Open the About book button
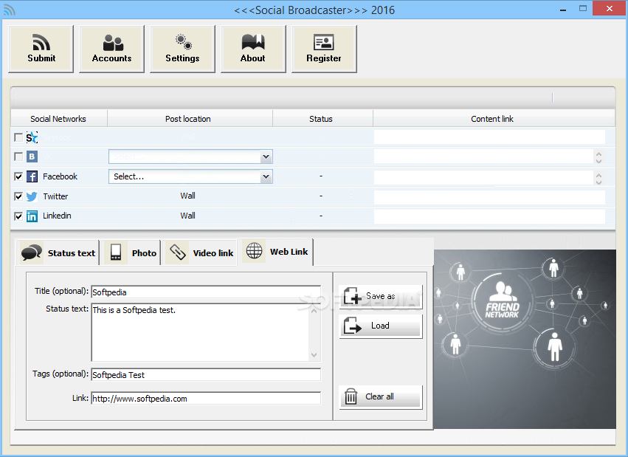Viewport: 628px width, 457px height. tap(253, 49)
